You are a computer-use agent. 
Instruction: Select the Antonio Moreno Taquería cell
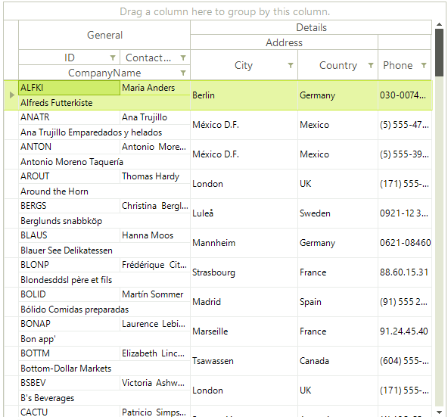click(x=104, y=162)
